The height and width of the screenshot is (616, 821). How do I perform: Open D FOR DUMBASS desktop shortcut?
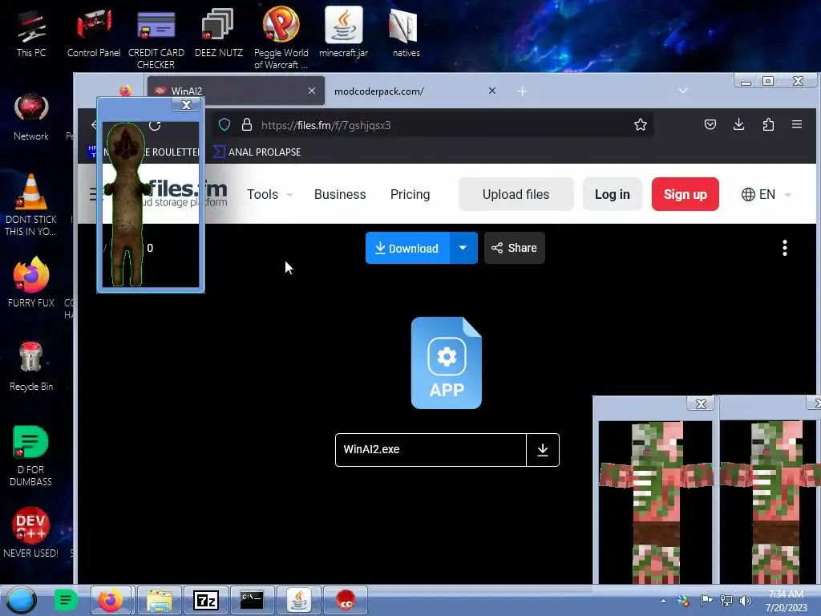pos(31,456)
